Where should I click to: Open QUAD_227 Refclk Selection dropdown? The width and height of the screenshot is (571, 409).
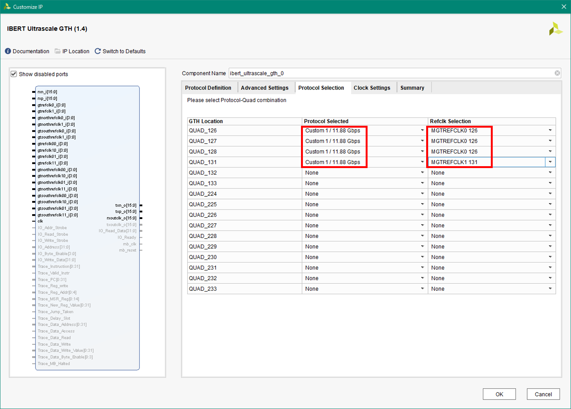pyautogui.click(x=550, y=226)
